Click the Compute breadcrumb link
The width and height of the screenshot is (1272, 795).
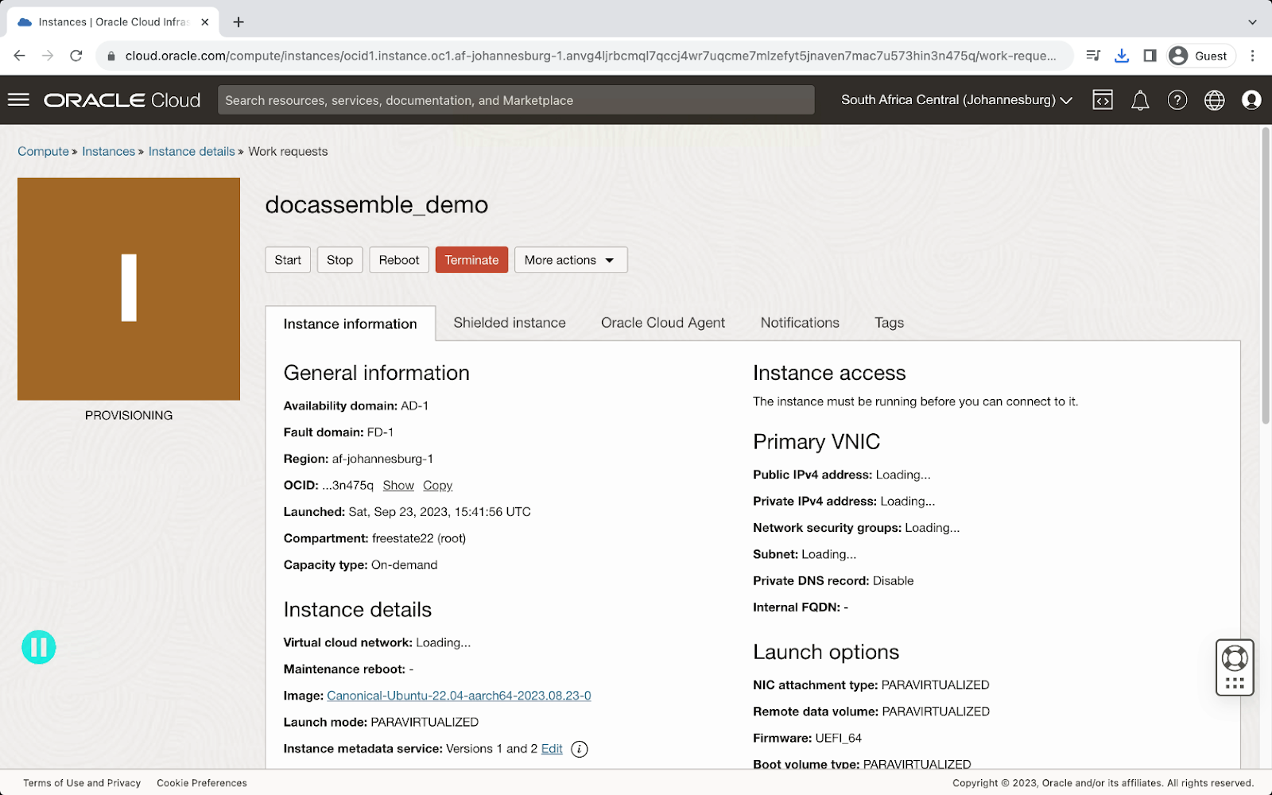43,151
